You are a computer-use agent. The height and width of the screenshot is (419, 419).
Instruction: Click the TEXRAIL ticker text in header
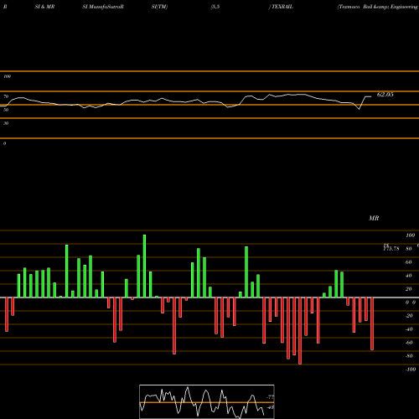pyautogui.click(x=282, y=7)
